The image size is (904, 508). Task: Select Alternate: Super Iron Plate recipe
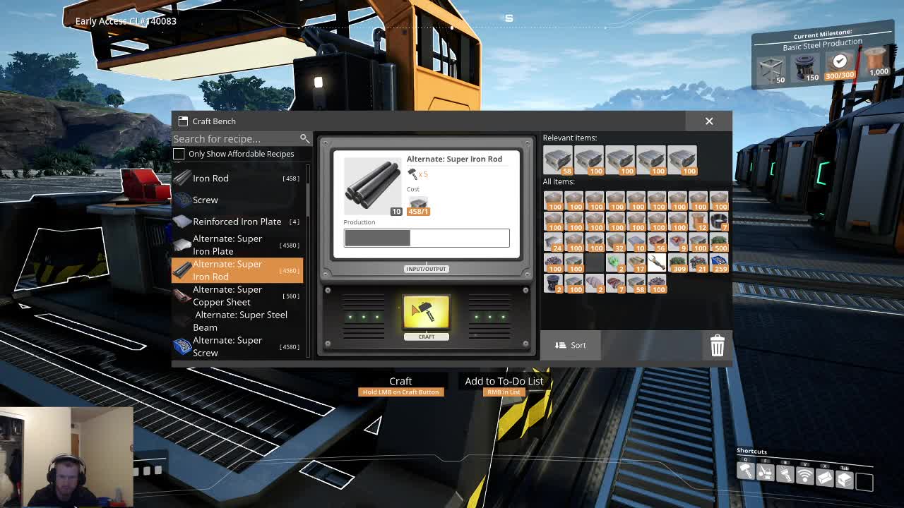[x=237, y=245]
